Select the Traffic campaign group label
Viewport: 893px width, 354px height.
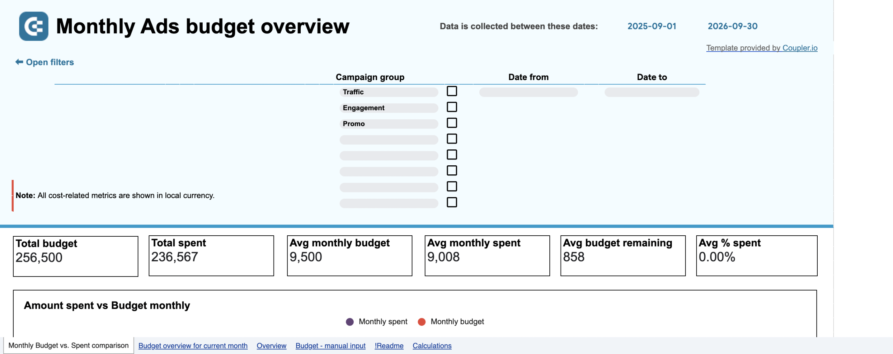coord(389,92)
